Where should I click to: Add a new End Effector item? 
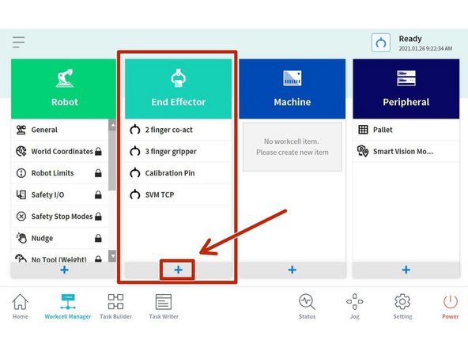[178, 270]
